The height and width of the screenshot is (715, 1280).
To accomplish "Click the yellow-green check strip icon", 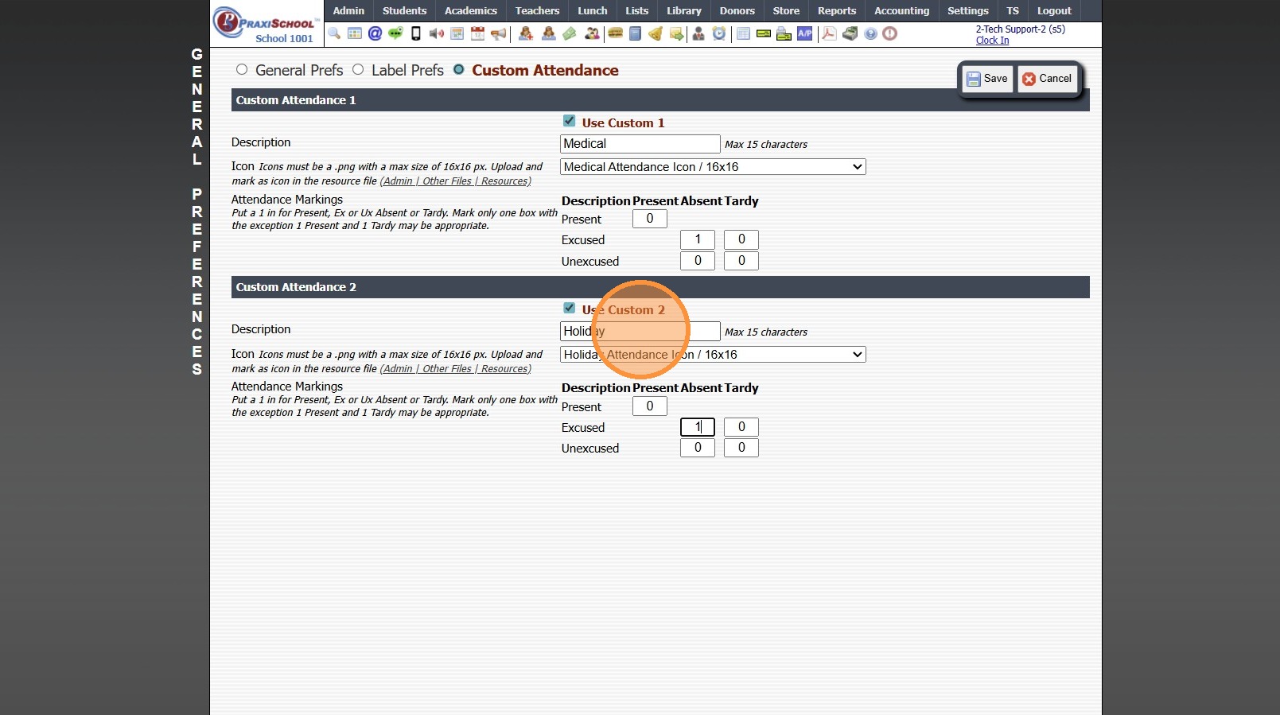I will [x=764, y=33].
